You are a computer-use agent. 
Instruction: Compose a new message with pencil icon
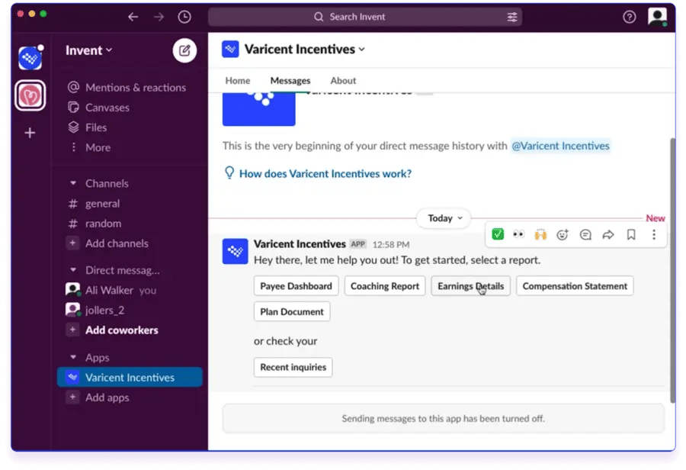tap(184, 50)
